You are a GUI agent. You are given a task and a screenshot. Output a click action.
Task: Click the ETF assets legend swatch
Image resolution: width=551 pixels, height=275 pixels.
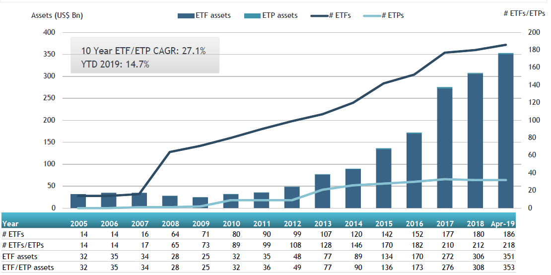[x=186, y=15]
